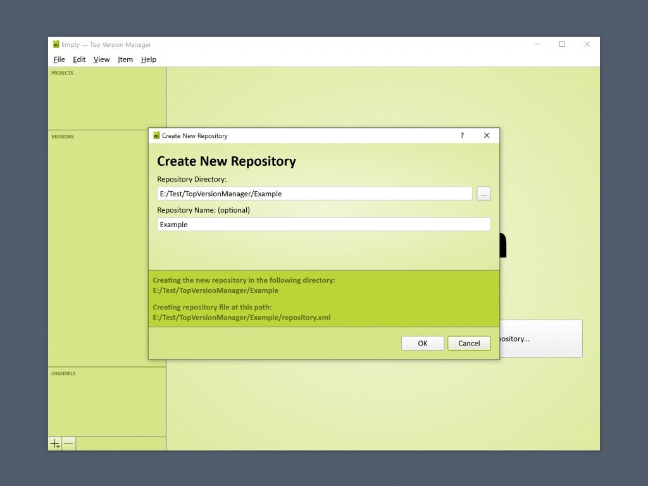Open the View menu

[x=101, y=59]
